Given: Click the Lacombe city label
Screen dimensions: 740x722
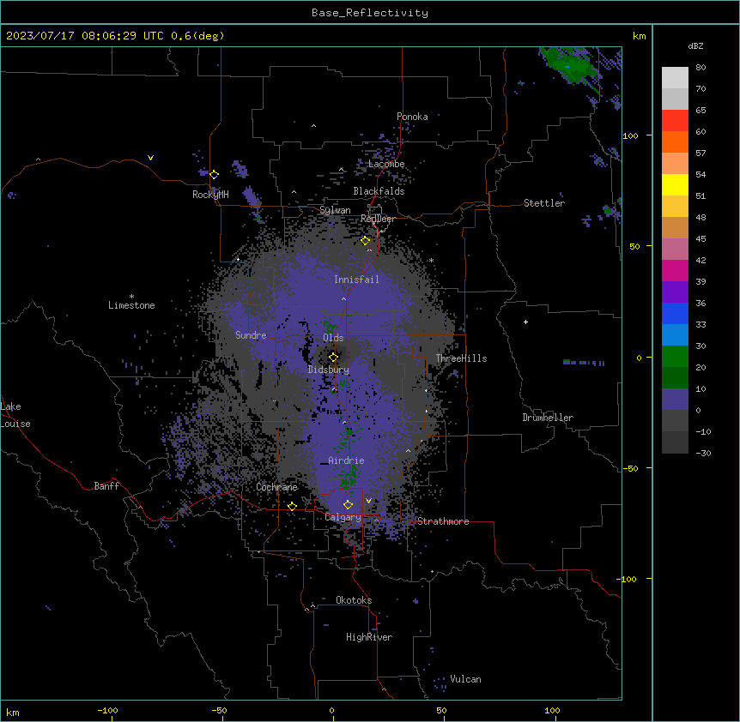Looking at the screenshot, I should (386, 164).
